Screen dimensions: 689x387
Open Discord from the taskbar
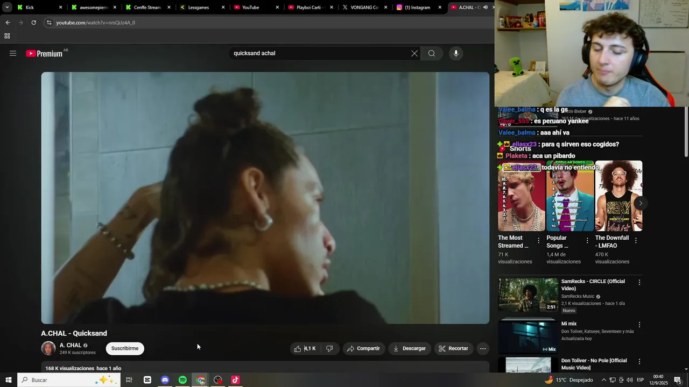(x=165, y=380)
